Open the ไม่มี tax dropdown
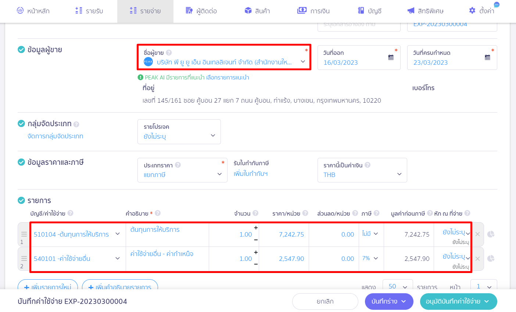Image resolution: width=516 pixels, height=312 pixels. 370,234
